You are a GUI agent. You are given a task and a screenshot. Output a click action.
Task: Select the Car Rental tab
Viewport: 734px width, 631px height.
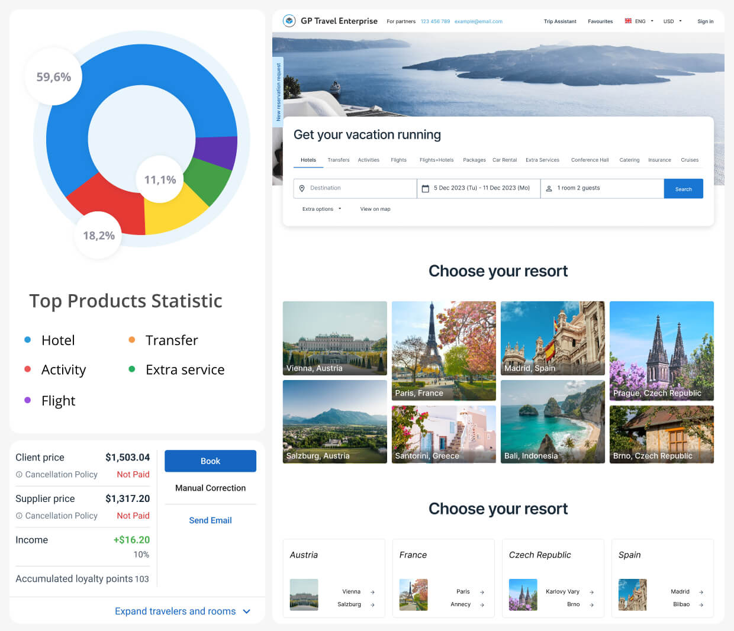point(504,160)
